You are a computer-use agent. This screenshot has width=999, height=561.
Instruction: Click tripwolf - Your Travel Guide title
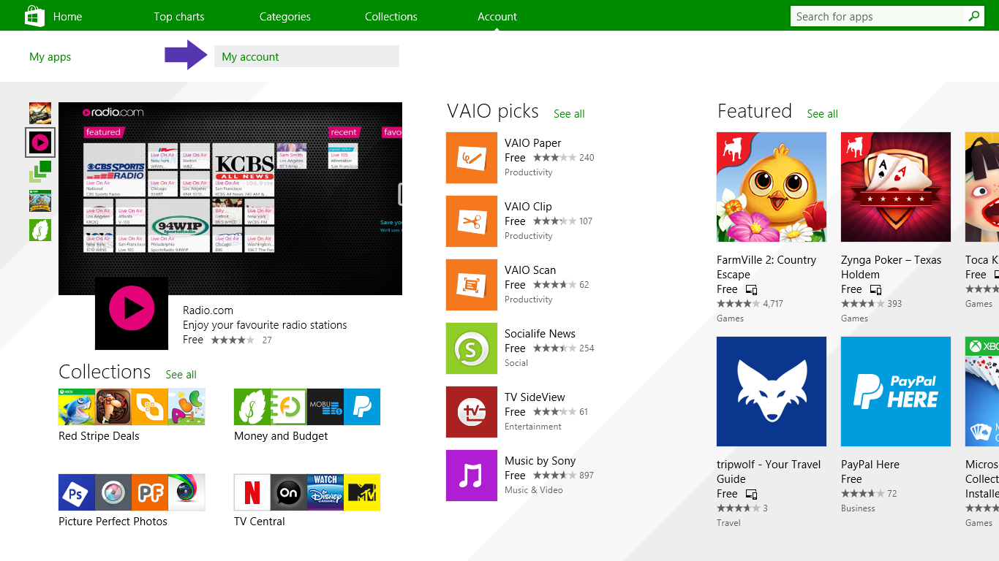(x=769, y=472)
